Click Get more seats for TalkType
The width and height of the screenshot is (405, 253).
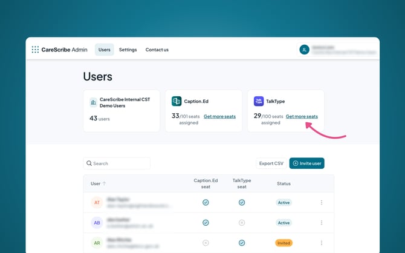302,116
